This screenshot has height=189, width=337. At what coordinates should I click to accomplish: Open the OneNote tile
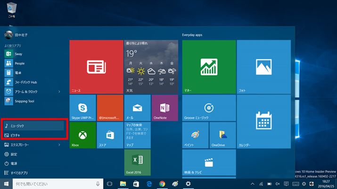(x=164, y=108)
